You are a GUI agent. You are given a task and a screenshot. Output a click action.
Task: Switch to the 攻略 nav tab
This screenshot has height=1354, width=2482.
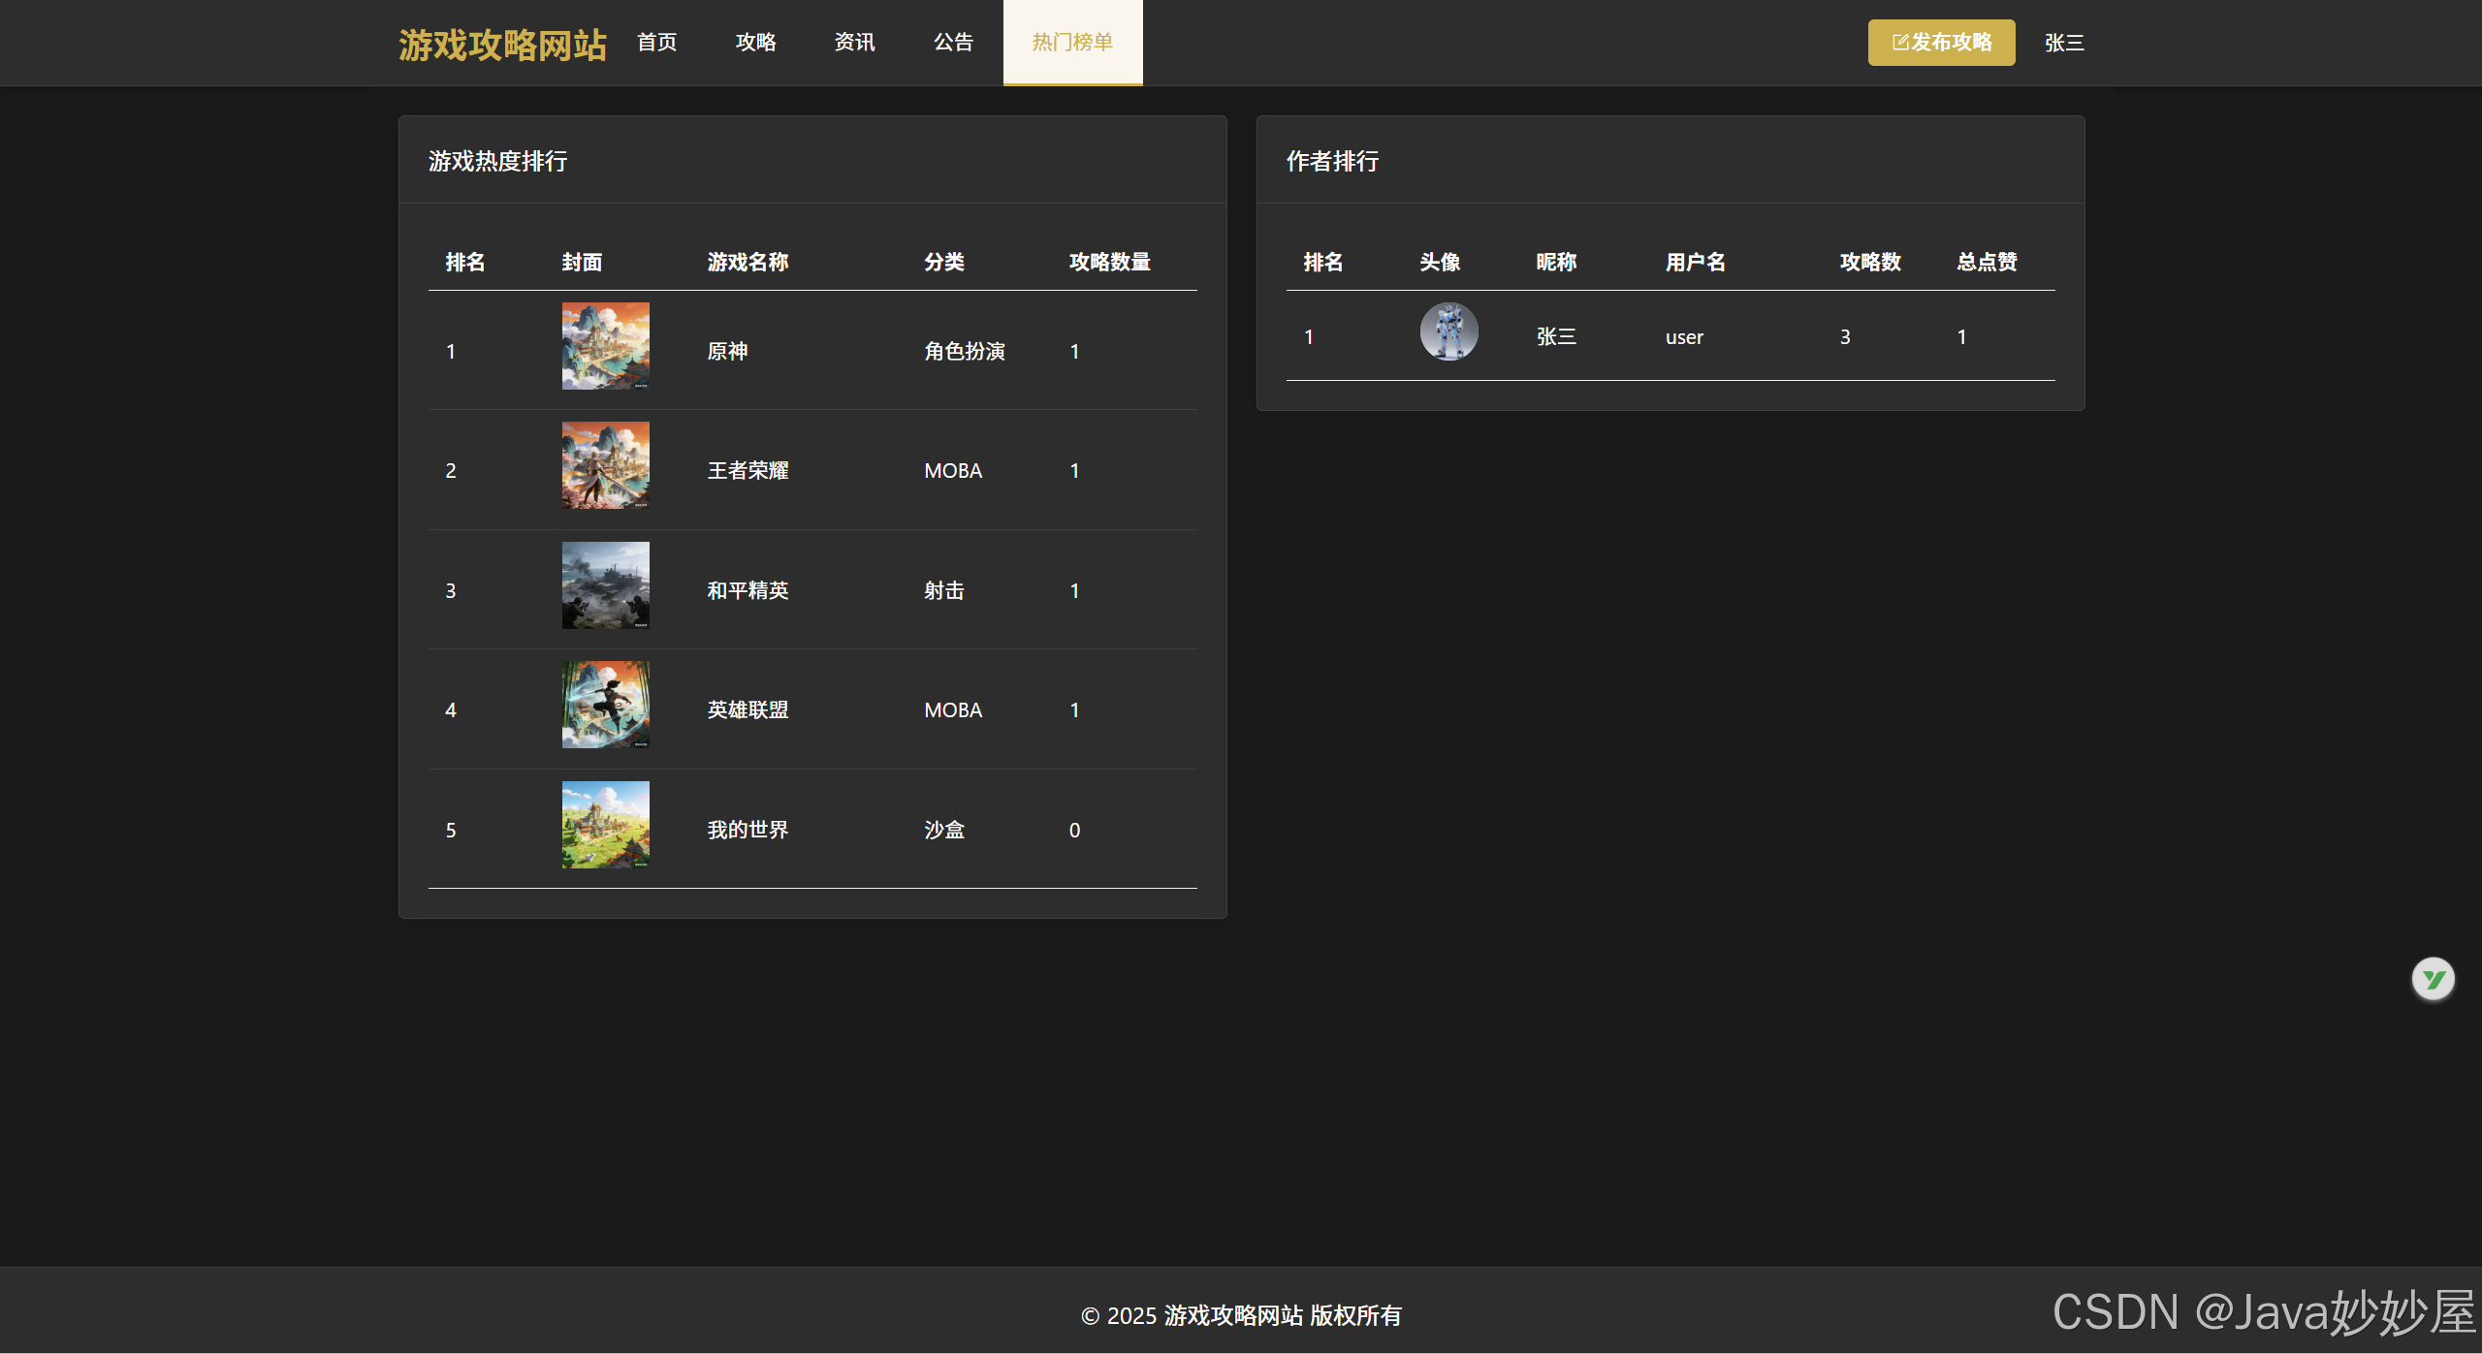(x=755, y=43)
